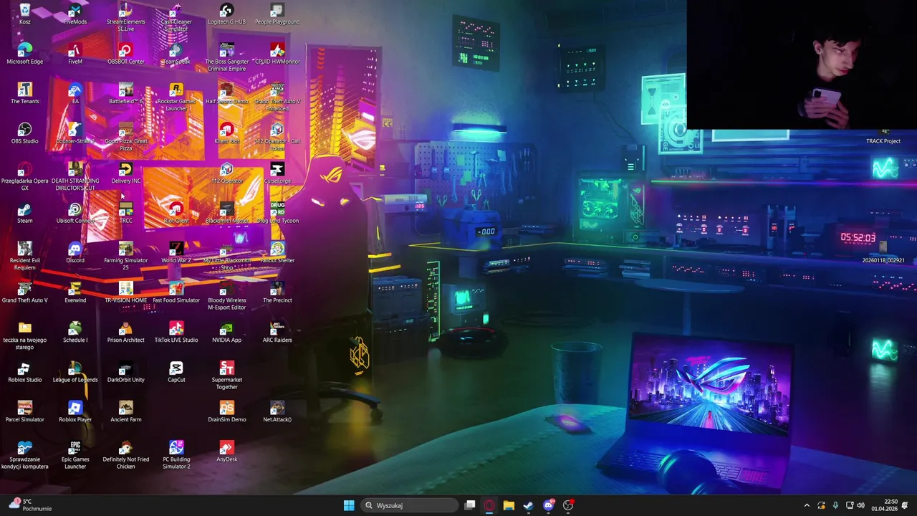Select Counter-Strike 2 shortcut
The height and width of the screenshot is (516, 917).
point(75,133)
